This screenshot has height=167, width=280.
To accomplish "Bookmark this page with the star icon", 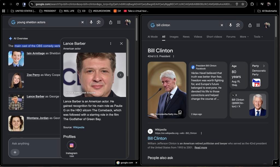I will [243, 4].
